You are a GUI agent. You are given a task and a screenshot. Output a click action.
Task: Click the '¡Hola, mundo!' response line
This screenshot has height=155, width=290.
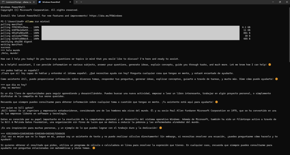click(x=10, y=53)
